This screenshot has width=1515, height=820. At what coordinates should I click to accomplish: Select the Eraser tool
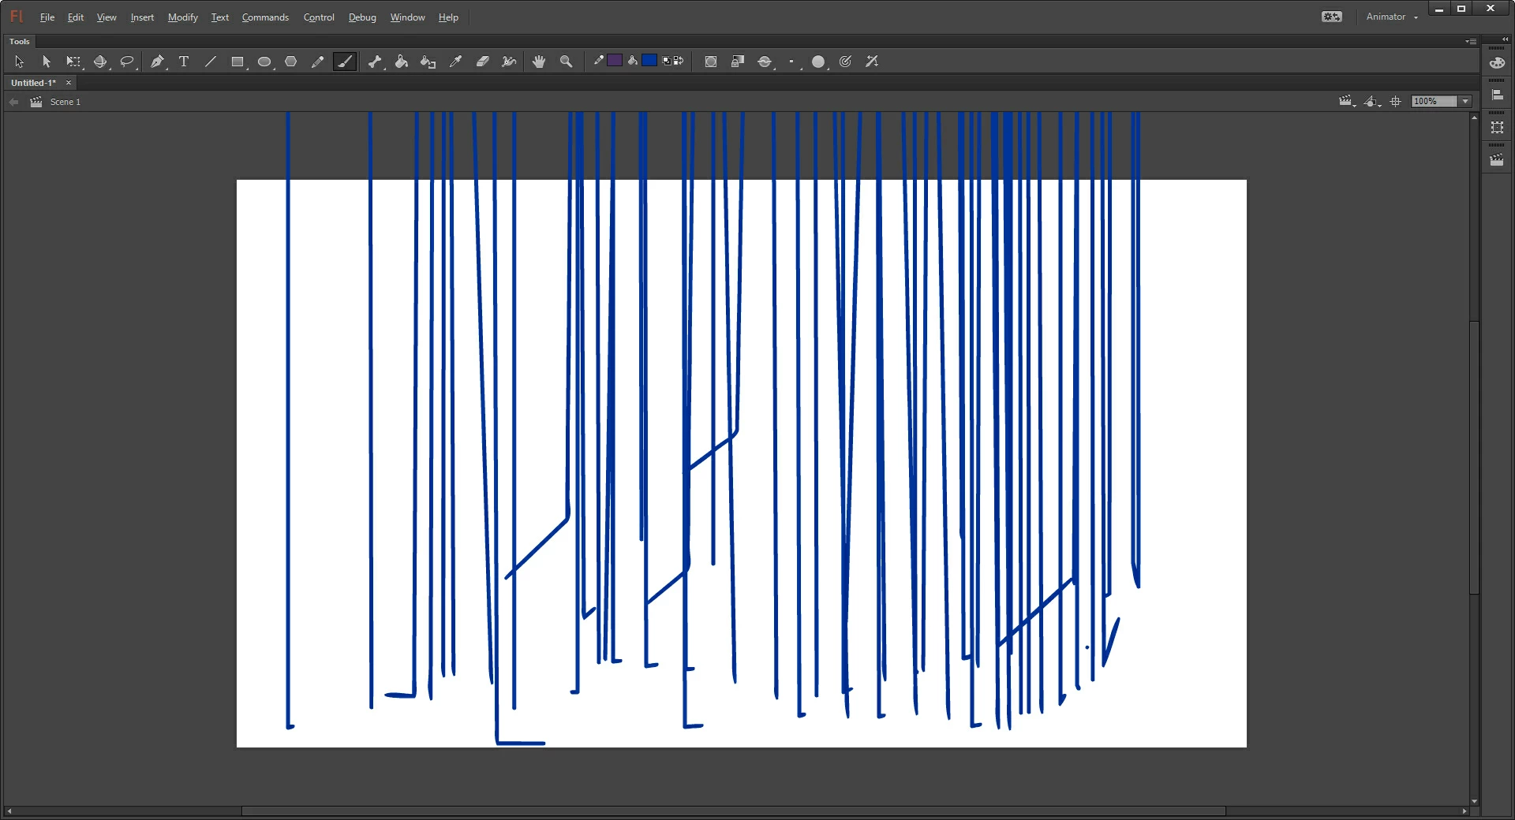(x=483, y=61)
